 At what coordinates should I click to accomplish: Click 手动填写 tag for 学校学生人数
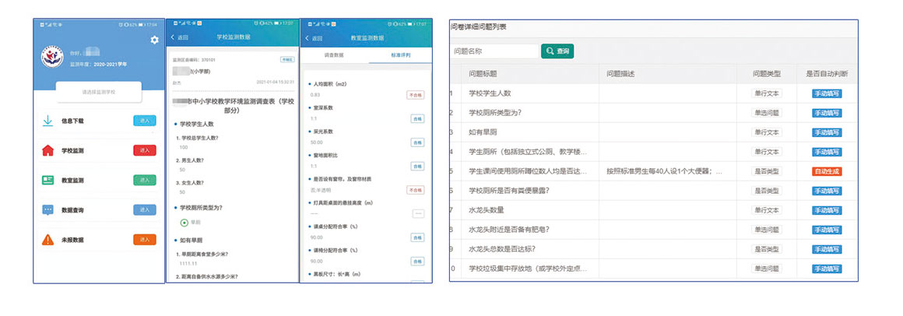826,93
